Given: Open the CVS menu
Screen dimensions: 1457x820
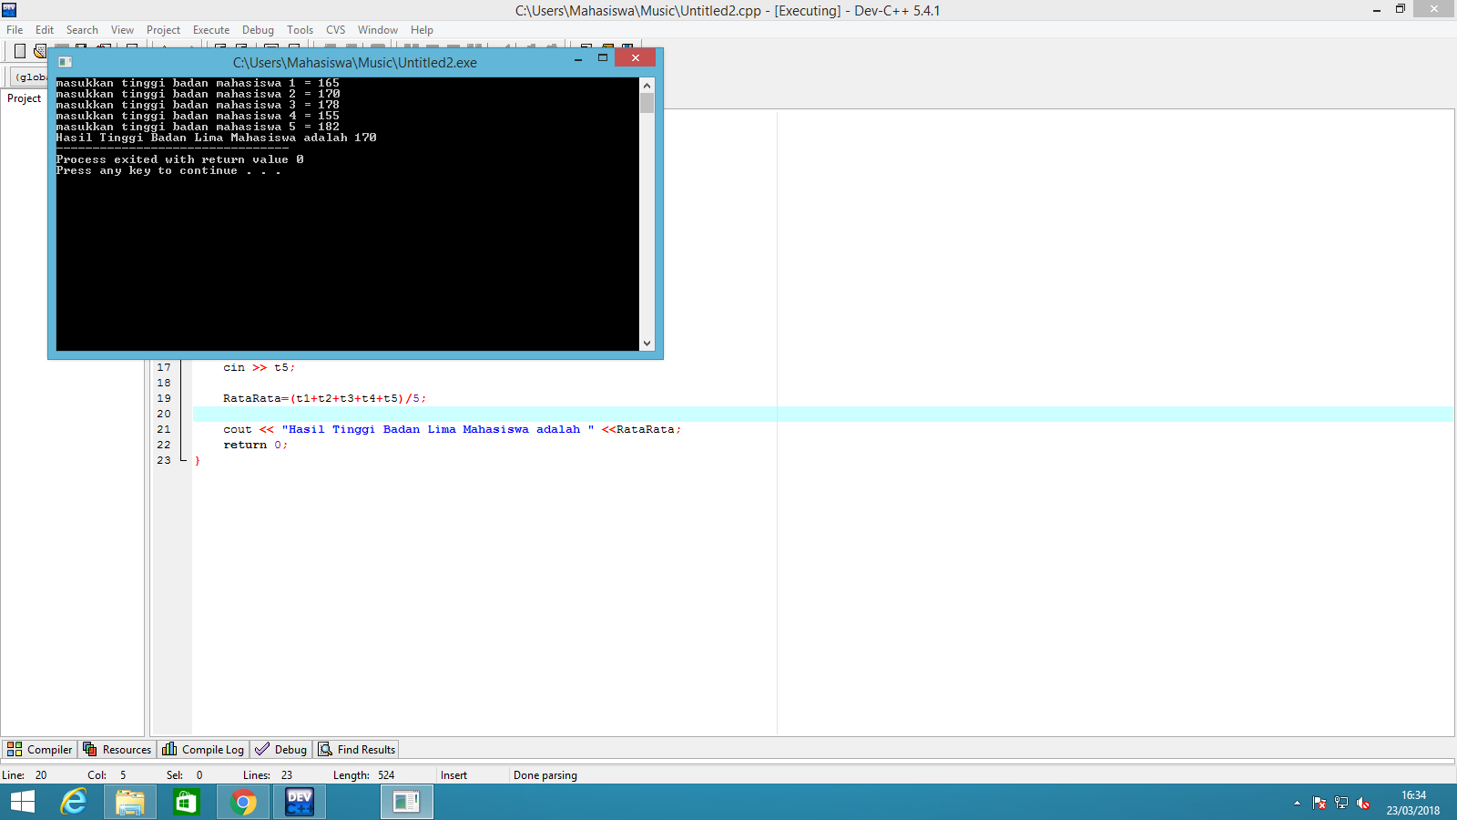Looking at the screenshot, I should pyautogui.click(x=335, y=29).
